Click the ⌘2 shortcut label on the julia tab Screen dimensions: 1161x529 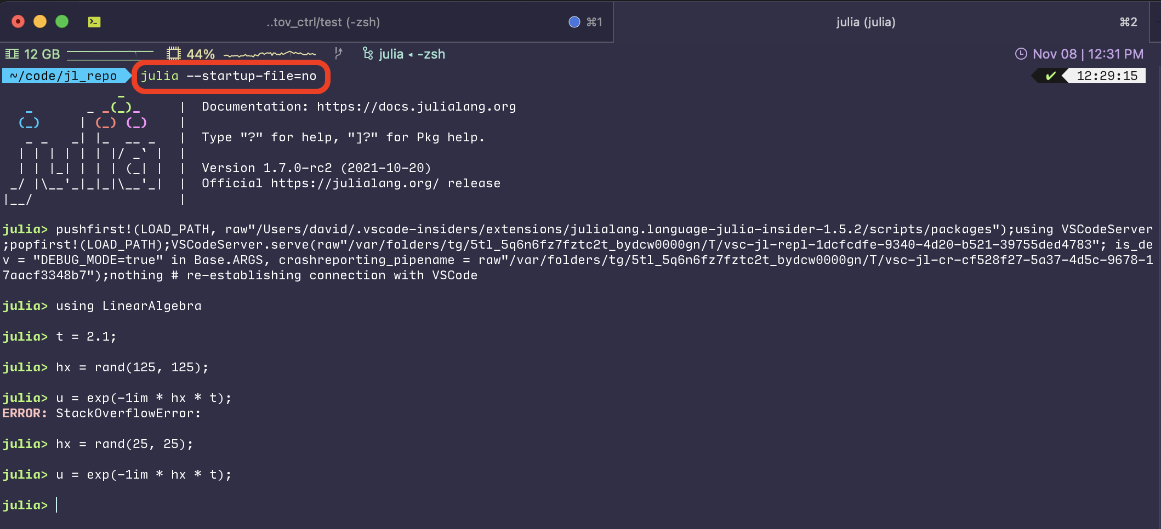tap(1127, 22)
